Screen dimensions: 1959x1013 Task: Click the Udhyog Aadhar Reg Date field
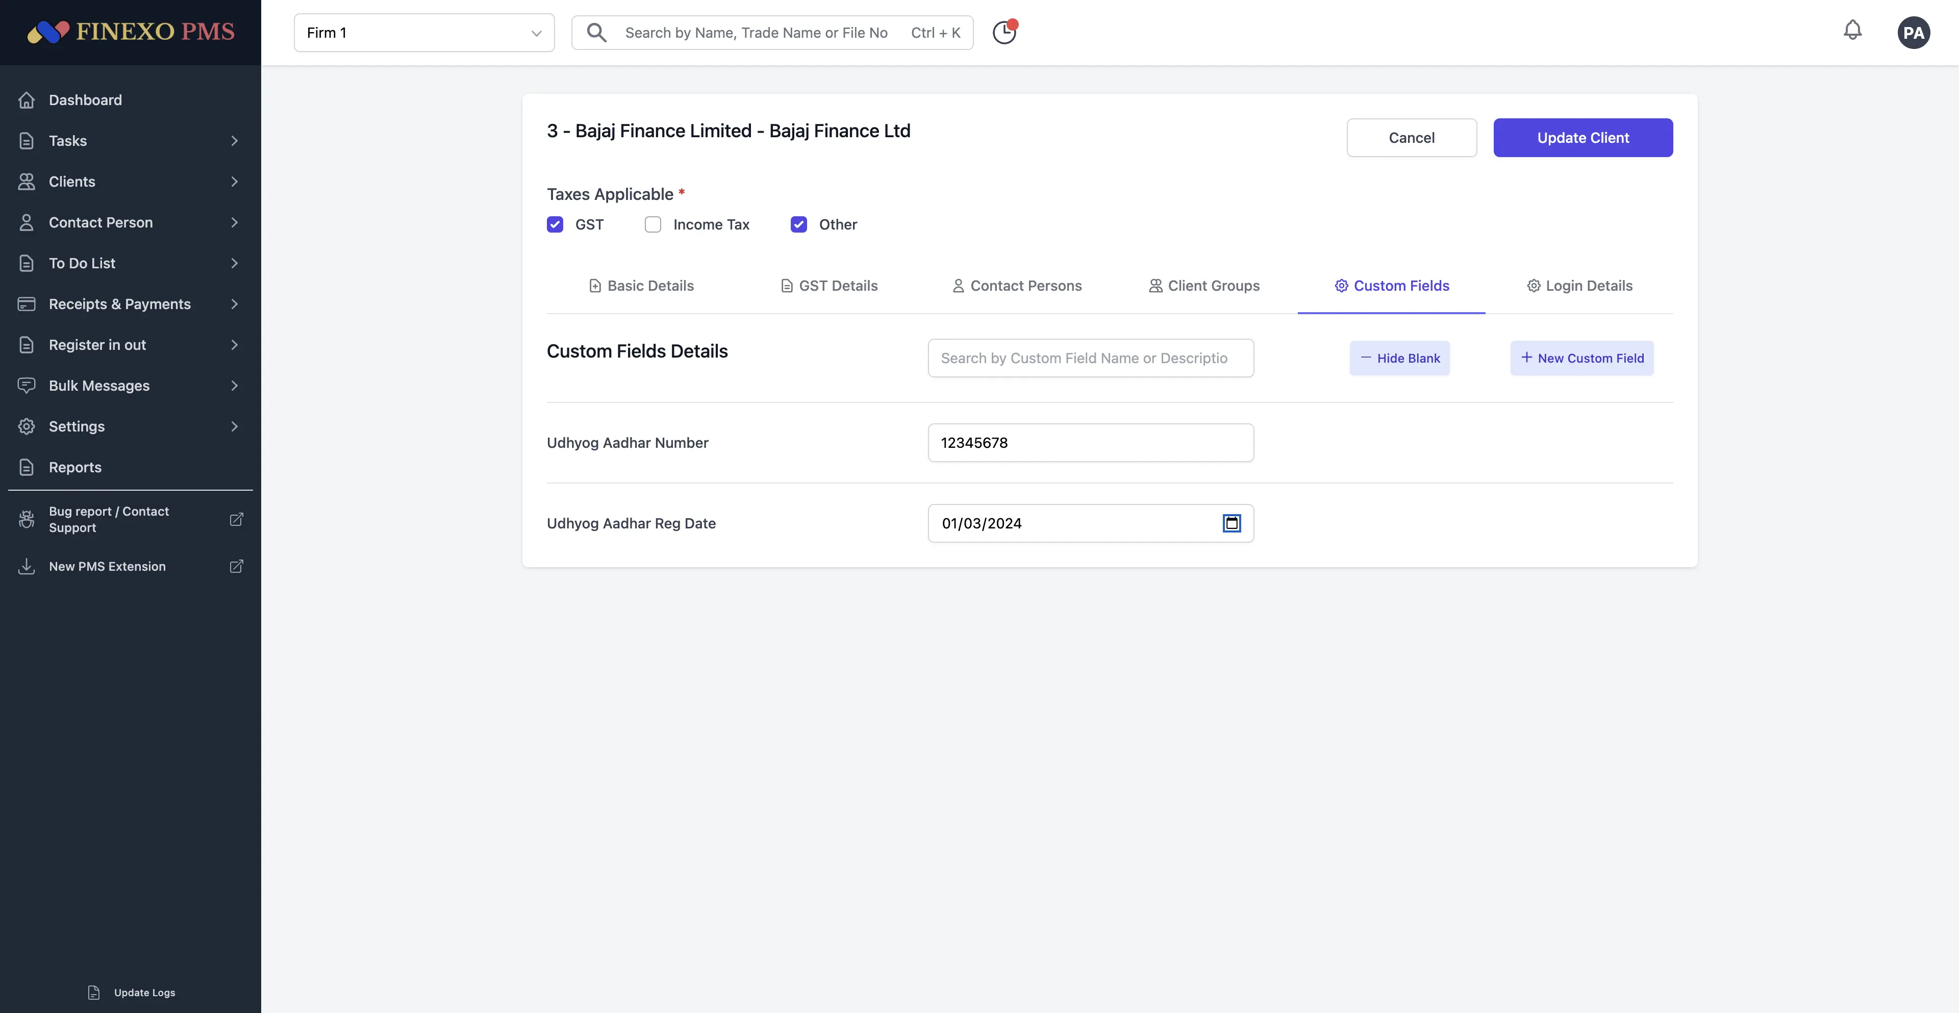[1091, 523]
